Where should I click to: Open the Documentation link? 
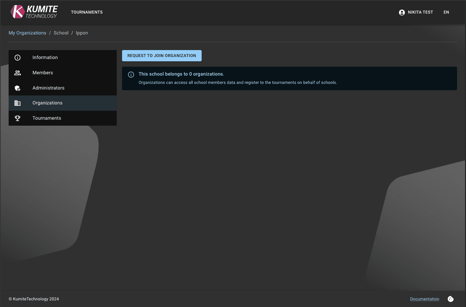[425, 299]
